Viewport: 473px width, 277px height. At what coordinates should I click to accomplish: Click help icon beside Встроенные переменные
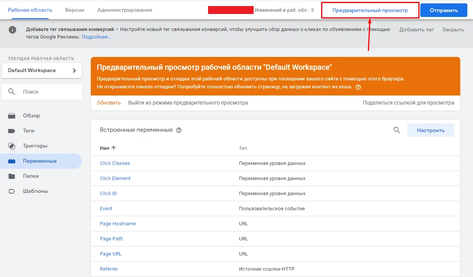click(179, 130)
